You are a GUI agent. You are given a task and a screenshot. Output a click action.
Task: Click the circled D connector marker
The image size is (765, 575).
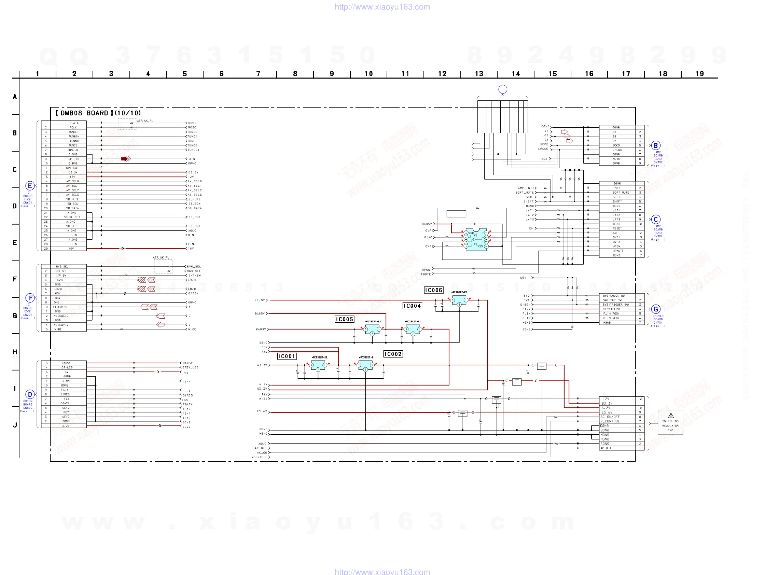point(30,394)
